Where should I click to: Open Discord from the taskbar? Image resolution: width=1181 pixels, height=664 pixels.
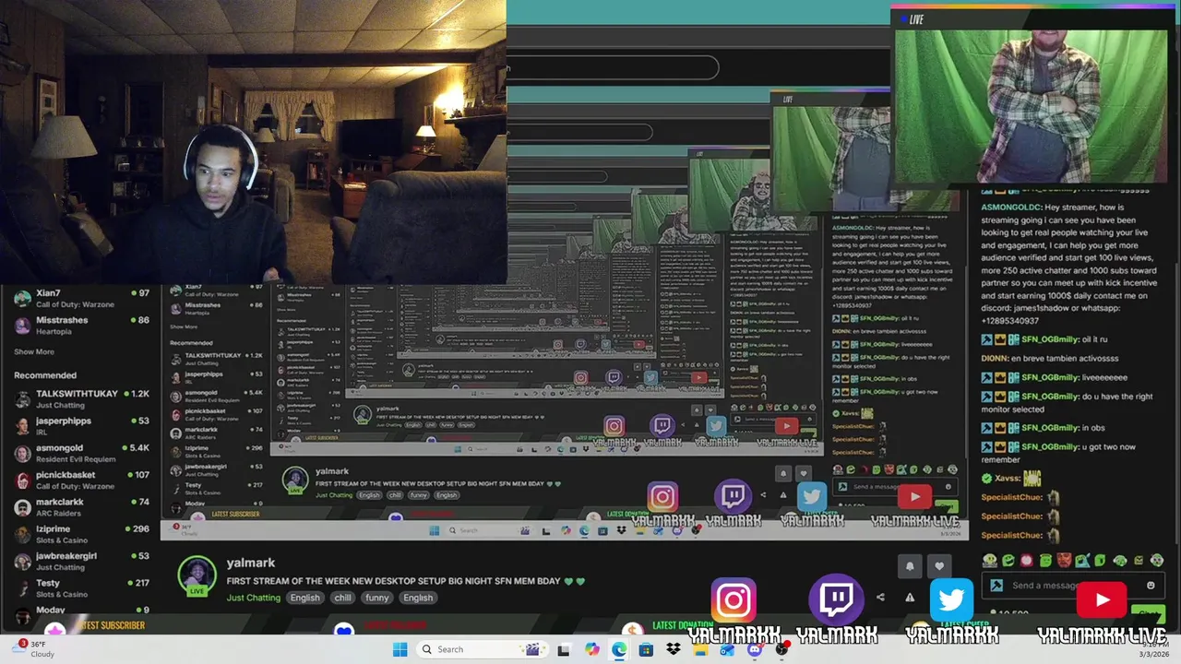(x=755, y=649)
